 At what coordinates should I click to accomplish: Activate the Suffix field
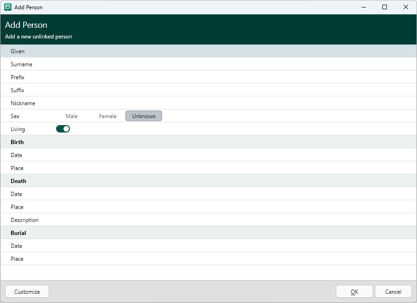tap(208, 90)
